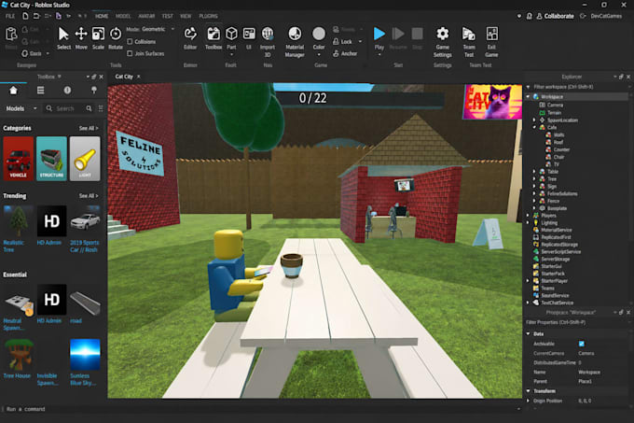Close the Cat City document tab

(x=139, y=76)
